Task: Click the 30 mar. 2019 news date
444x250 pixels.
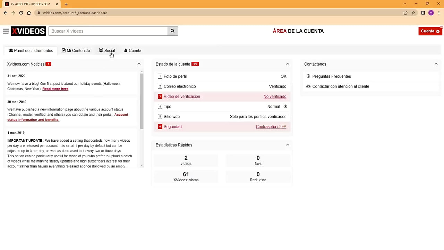Action: coord(17,102)
